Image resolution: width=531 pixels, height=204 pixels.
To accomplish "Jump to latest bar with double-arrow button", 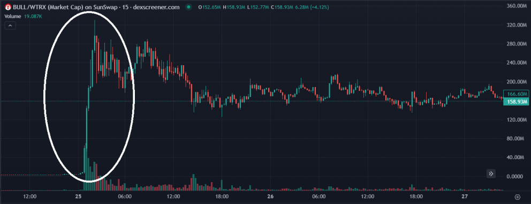I will pyautogui.click(x=491, y=174).
